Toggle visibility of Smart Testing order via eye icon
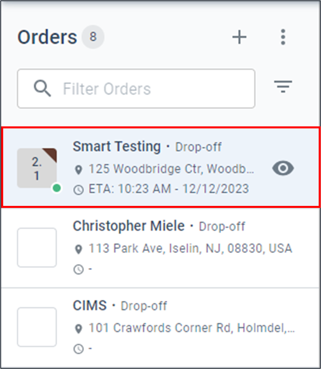 click(283, 168)
